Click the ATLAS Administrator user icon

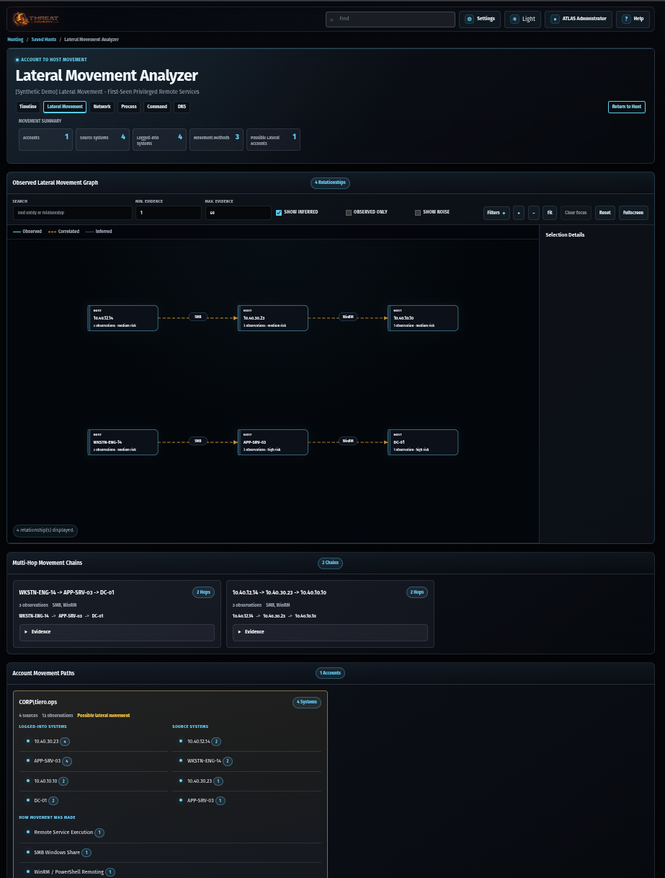[x=555, y=19]
